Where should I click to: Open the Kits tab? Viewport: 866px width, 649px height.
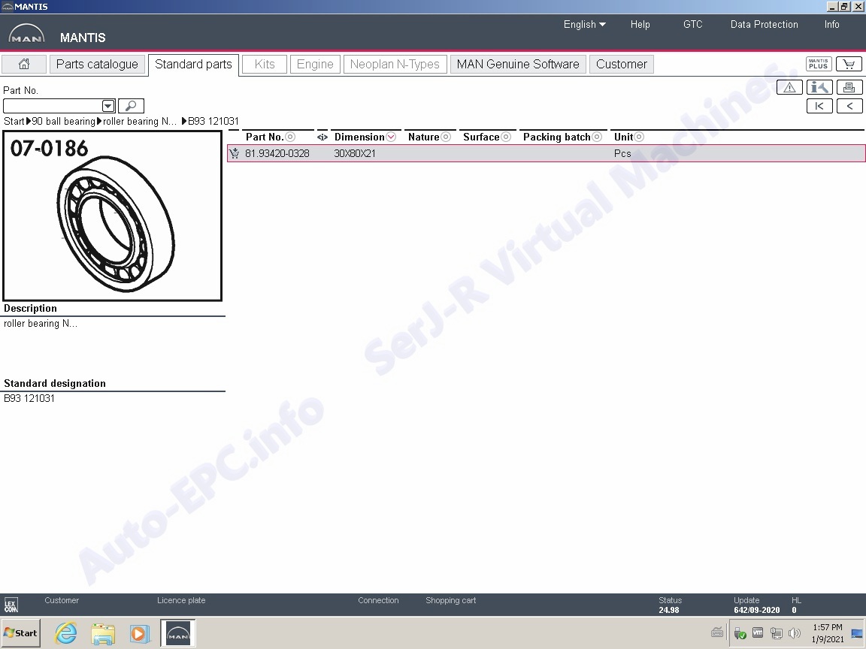coord(265,64)
